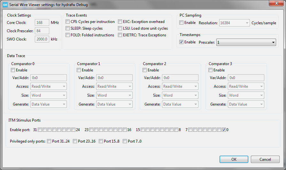Viewport: 286px width, 170px height.
Task: Check the EXC: Exception overhead box
Action: tap(120, 22)
